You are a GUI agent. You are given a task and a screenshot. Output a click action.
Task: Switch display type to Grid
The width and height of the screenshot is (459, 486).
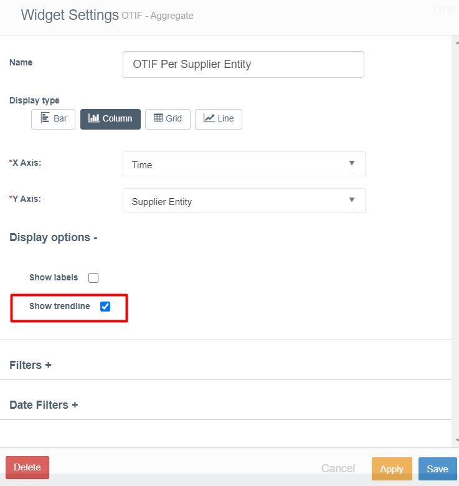coord(168,119)
